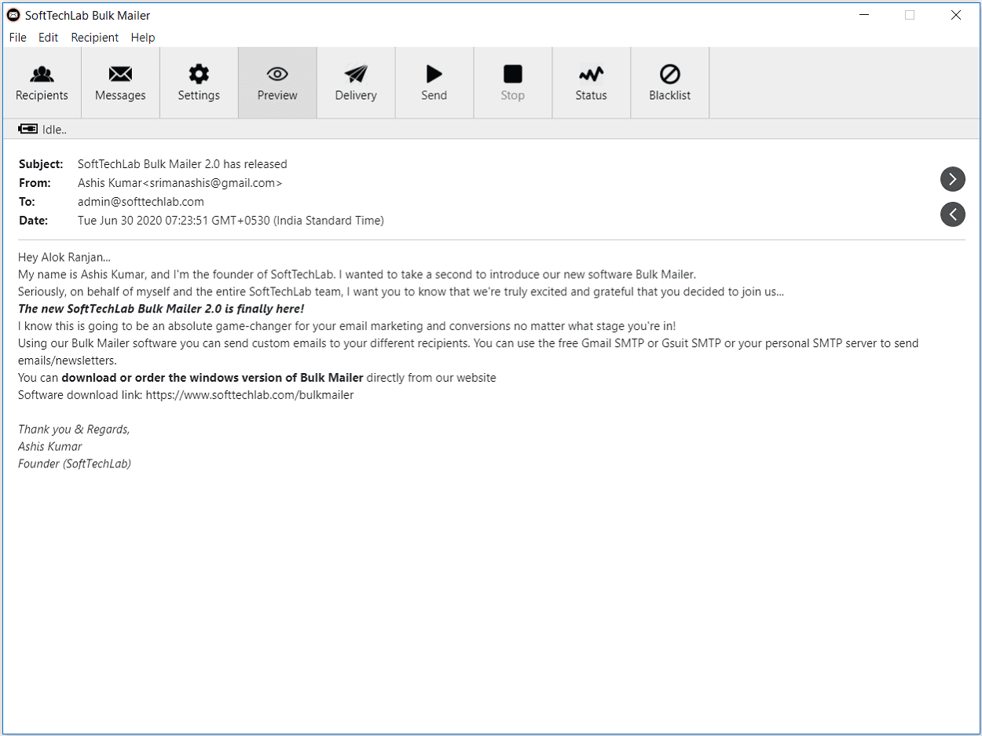Open the Edit menu
This screenshot has width=982, height=736.
click(x=49, y=37)
